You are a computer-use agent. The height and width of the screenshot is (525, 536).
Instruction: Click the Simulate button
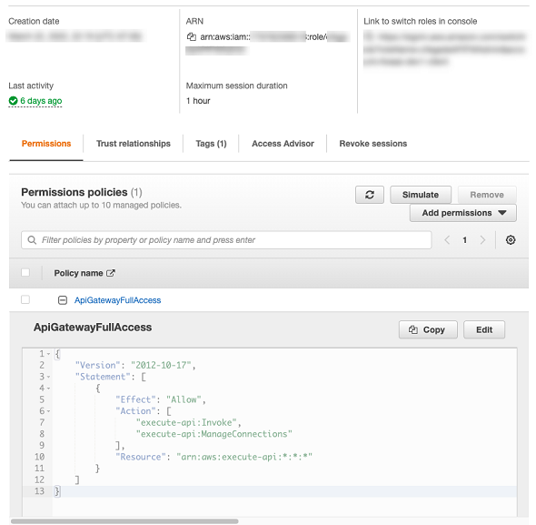coord(421,195)
